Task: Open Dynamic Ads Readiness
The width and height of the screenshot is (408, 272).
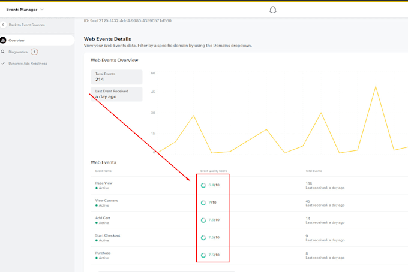Action: click(28, 64)
